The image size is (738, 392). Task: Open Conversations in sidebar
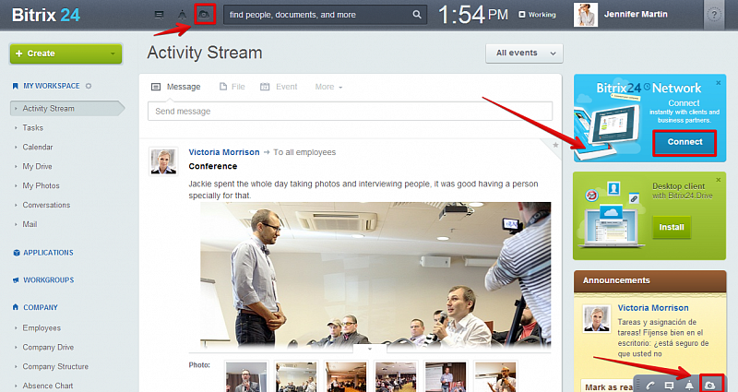tap(46, 205)
